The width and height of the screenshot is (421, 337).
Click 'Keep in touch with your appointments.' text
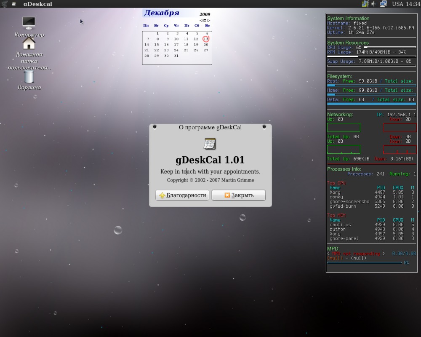[x=210, y=171]
